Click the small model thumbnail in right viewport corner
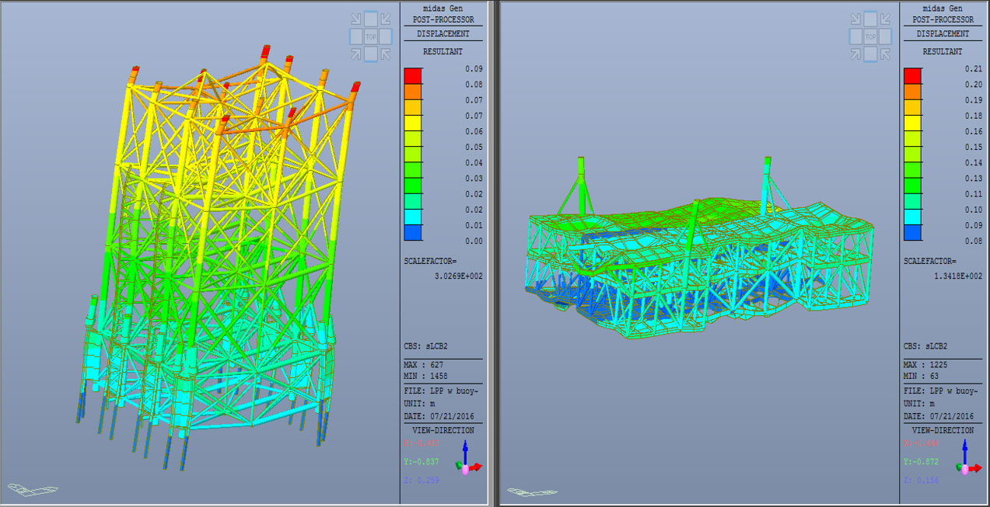Image resolution: width=990 pixels, height=507 pixels. coord(533,491)
